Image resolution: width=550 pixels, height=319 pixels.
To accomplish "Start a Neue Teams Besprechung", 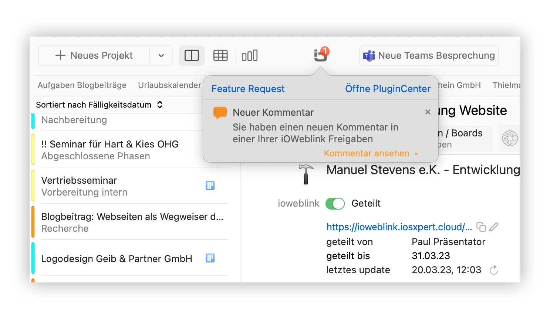I will [429, 56].
